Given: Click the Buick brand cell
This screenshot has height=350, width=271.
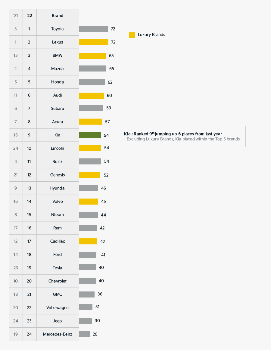Looking at the screenshot, I should [x=58, y=162].
